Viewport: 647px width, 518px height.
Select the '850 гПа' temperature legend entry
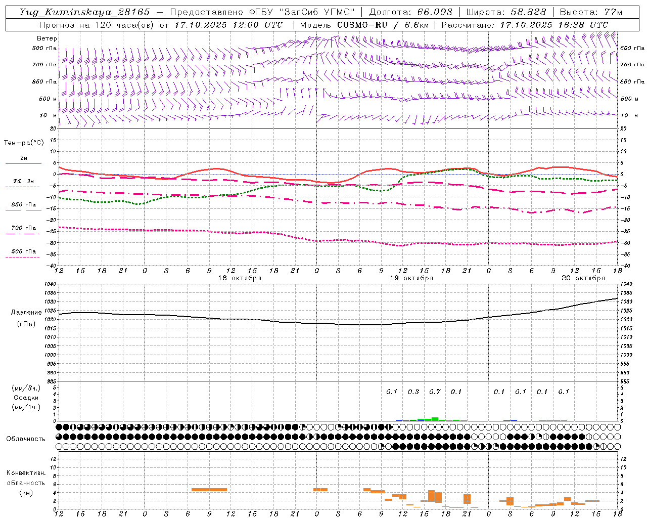click(24, 205)
